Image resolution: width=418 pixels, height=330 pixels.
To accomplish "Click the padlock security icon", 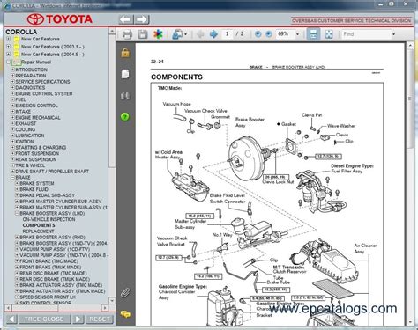I will click(125, 53).
